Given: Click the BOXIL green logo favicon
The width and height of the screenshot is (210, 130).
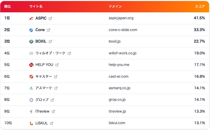Looking at the screenshot, I should pos(31,42).
